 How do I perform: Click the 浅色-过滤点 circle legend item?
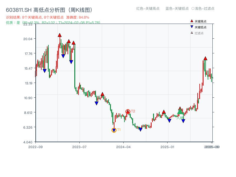point(204,9)
